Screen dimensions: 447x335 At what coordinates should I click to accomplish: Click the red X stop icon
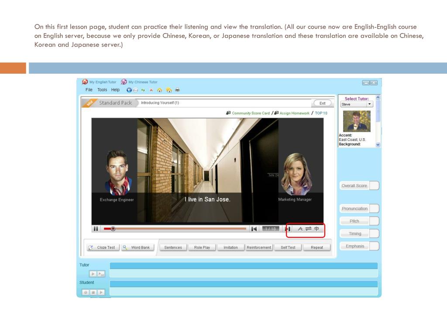click(x=151, y=90)
